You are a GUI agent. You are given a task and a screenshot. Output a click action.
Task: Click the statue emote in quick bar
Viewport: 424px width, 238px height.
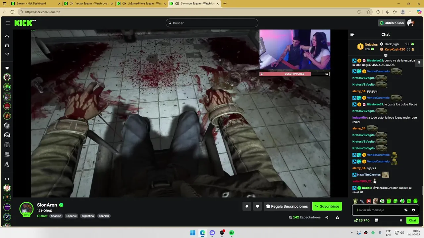point(355,201)
